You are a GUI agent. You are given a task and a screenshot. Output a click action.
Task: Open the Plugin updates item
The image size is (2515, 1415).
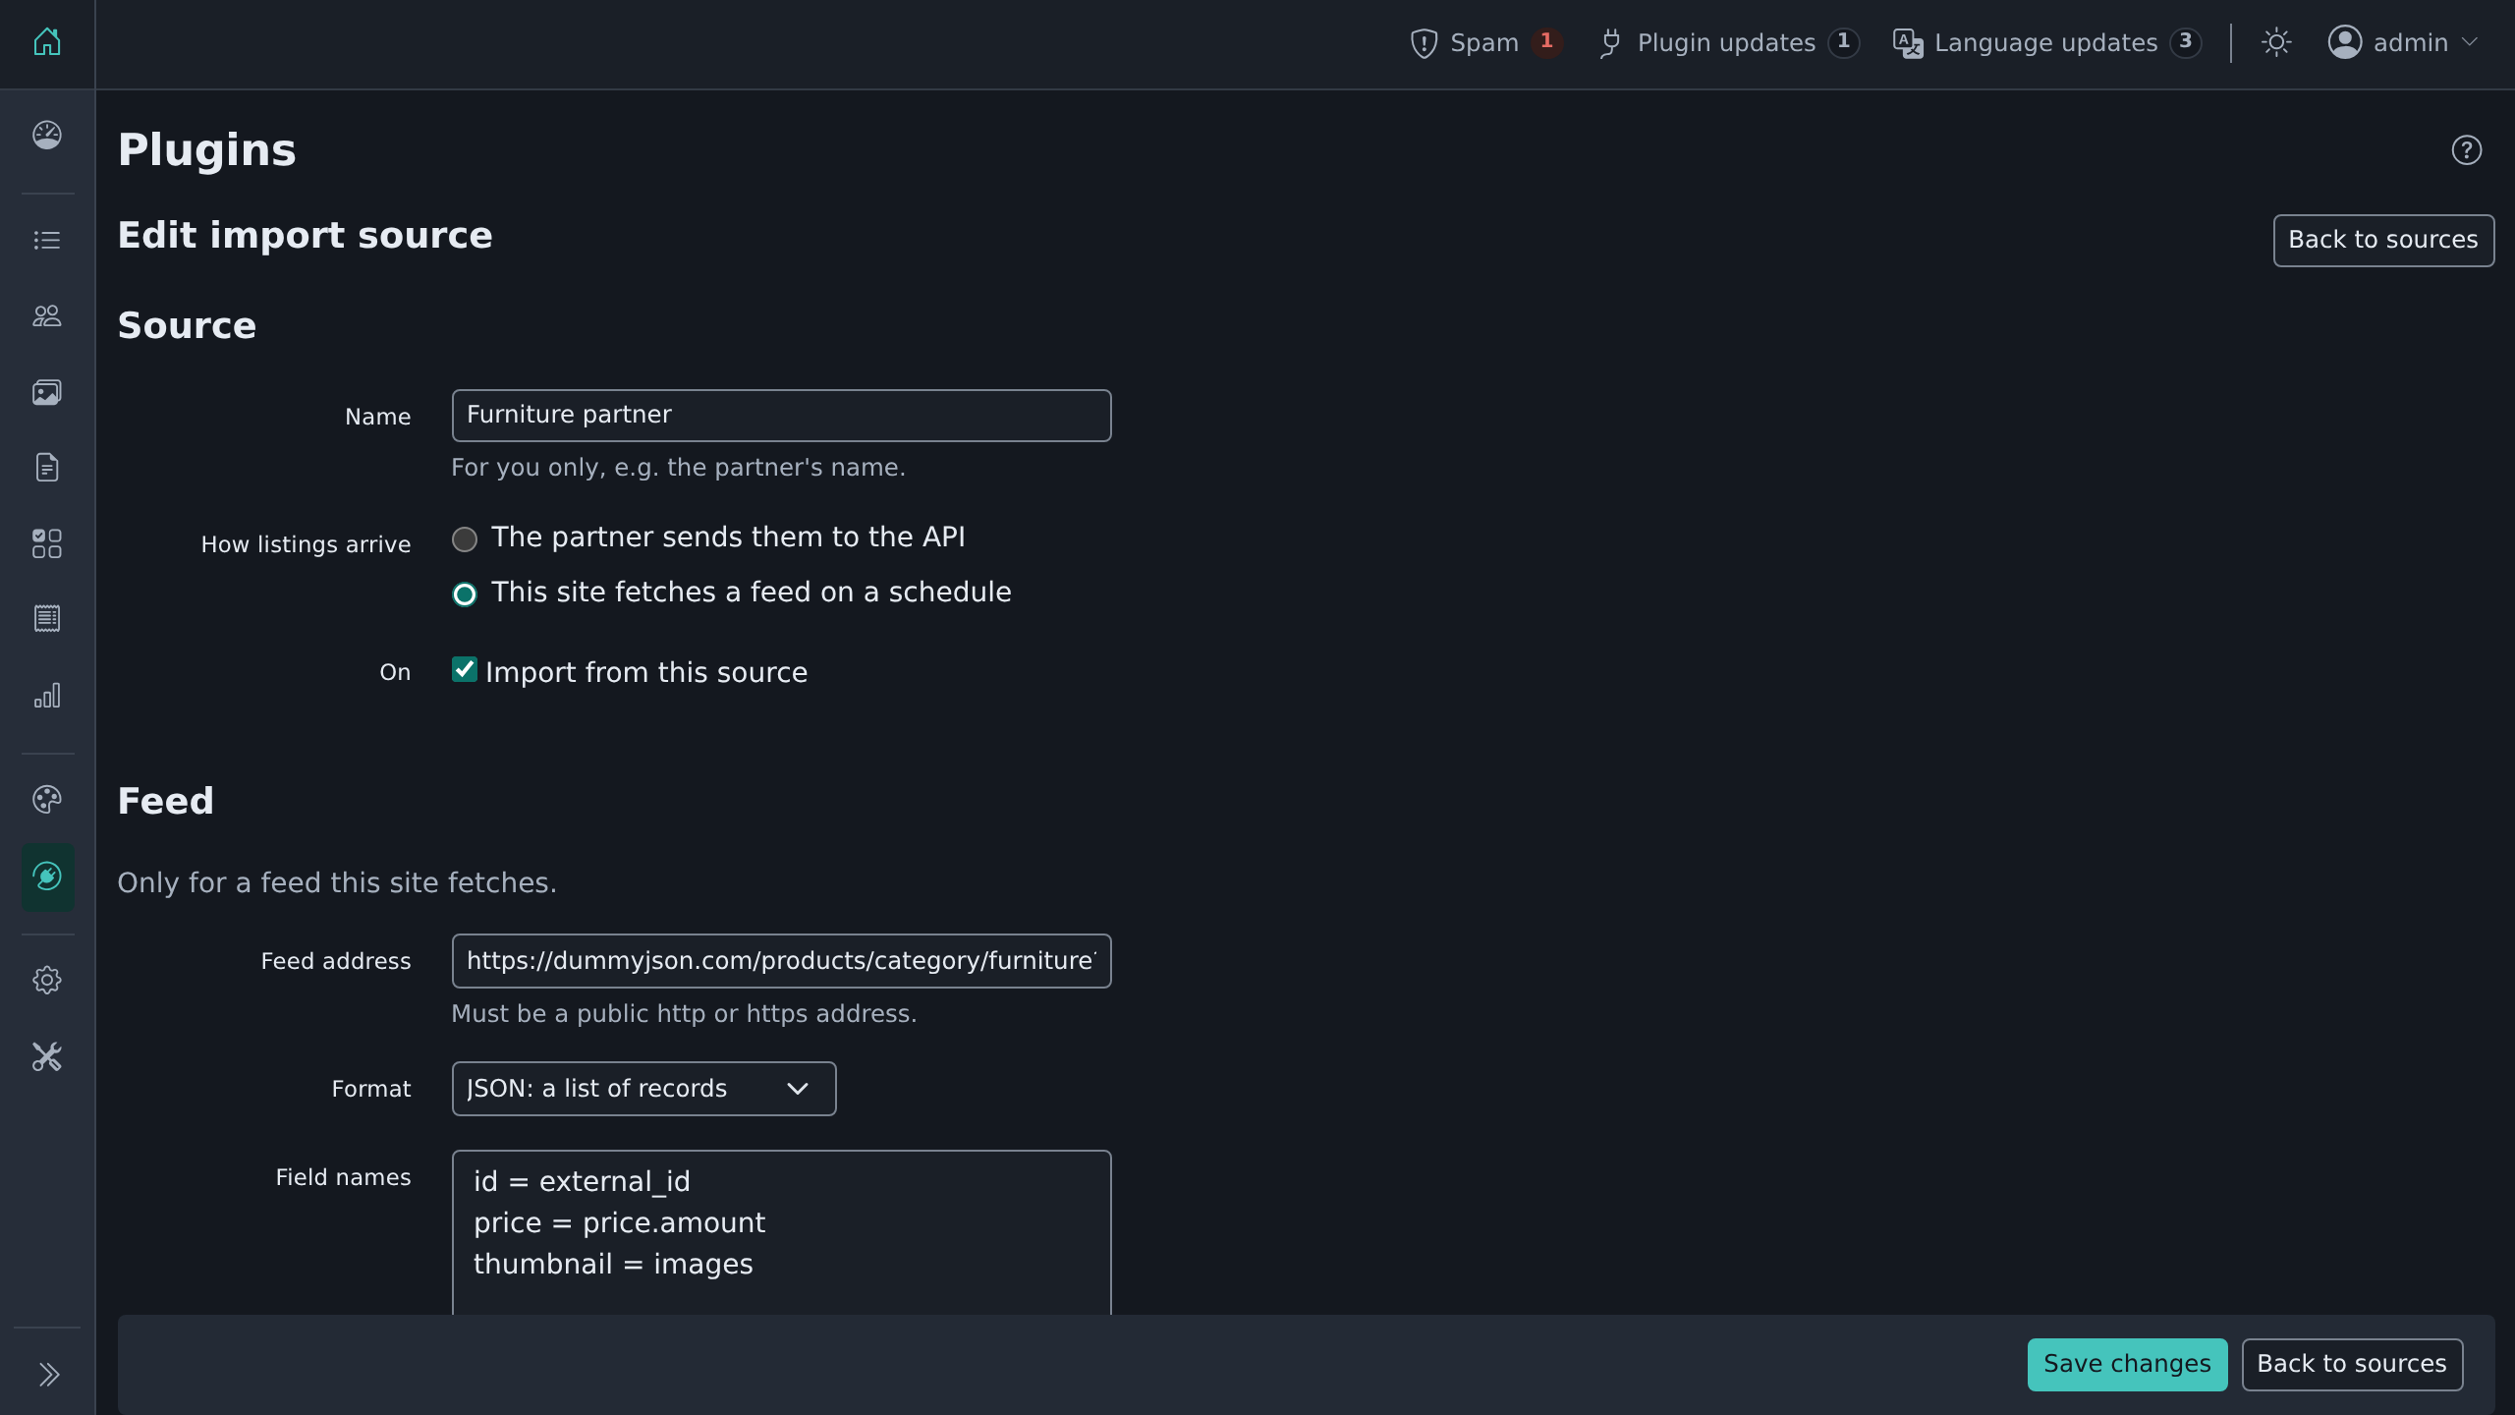pyautogui.click(x=1728, y=43)
